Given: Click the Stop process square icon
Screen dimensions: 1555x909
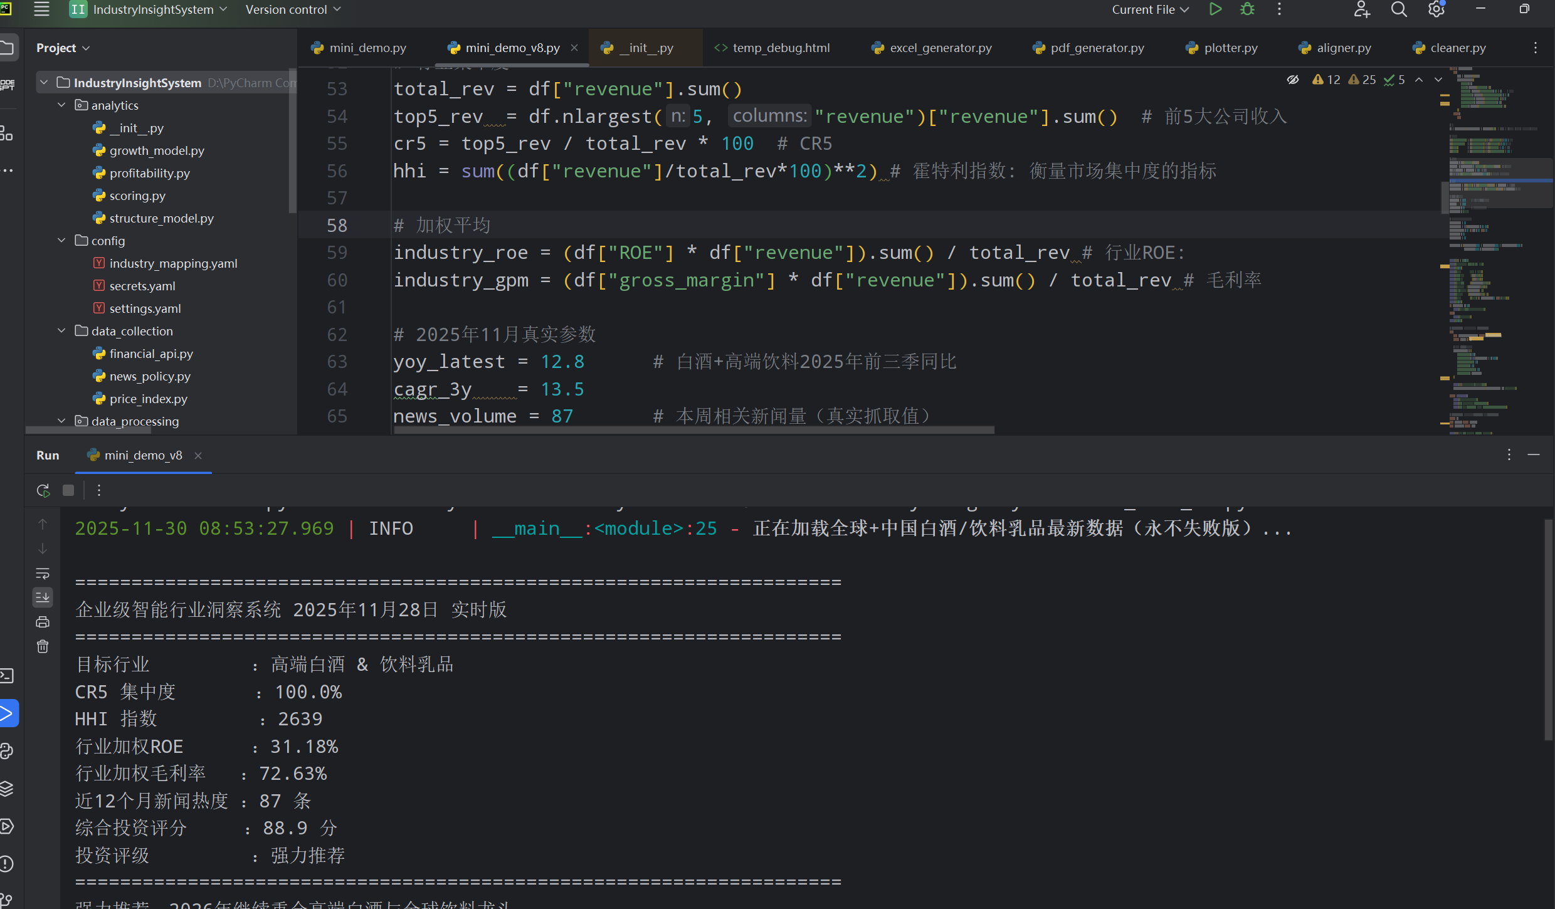Looking at the screenshot, I should pyautogui.click(x=68, y=490).
